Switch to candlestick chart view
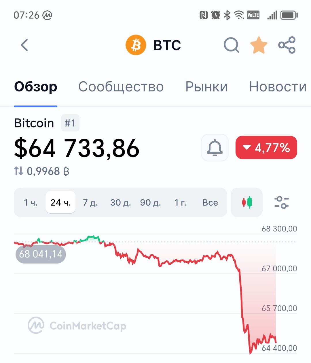 point(247,202)
